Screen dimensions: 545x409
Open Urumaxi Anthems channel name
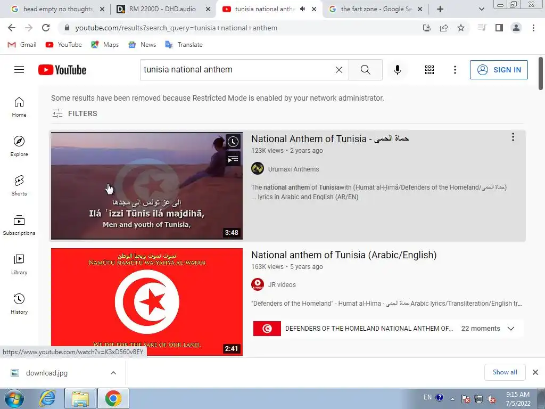(293, 169)
